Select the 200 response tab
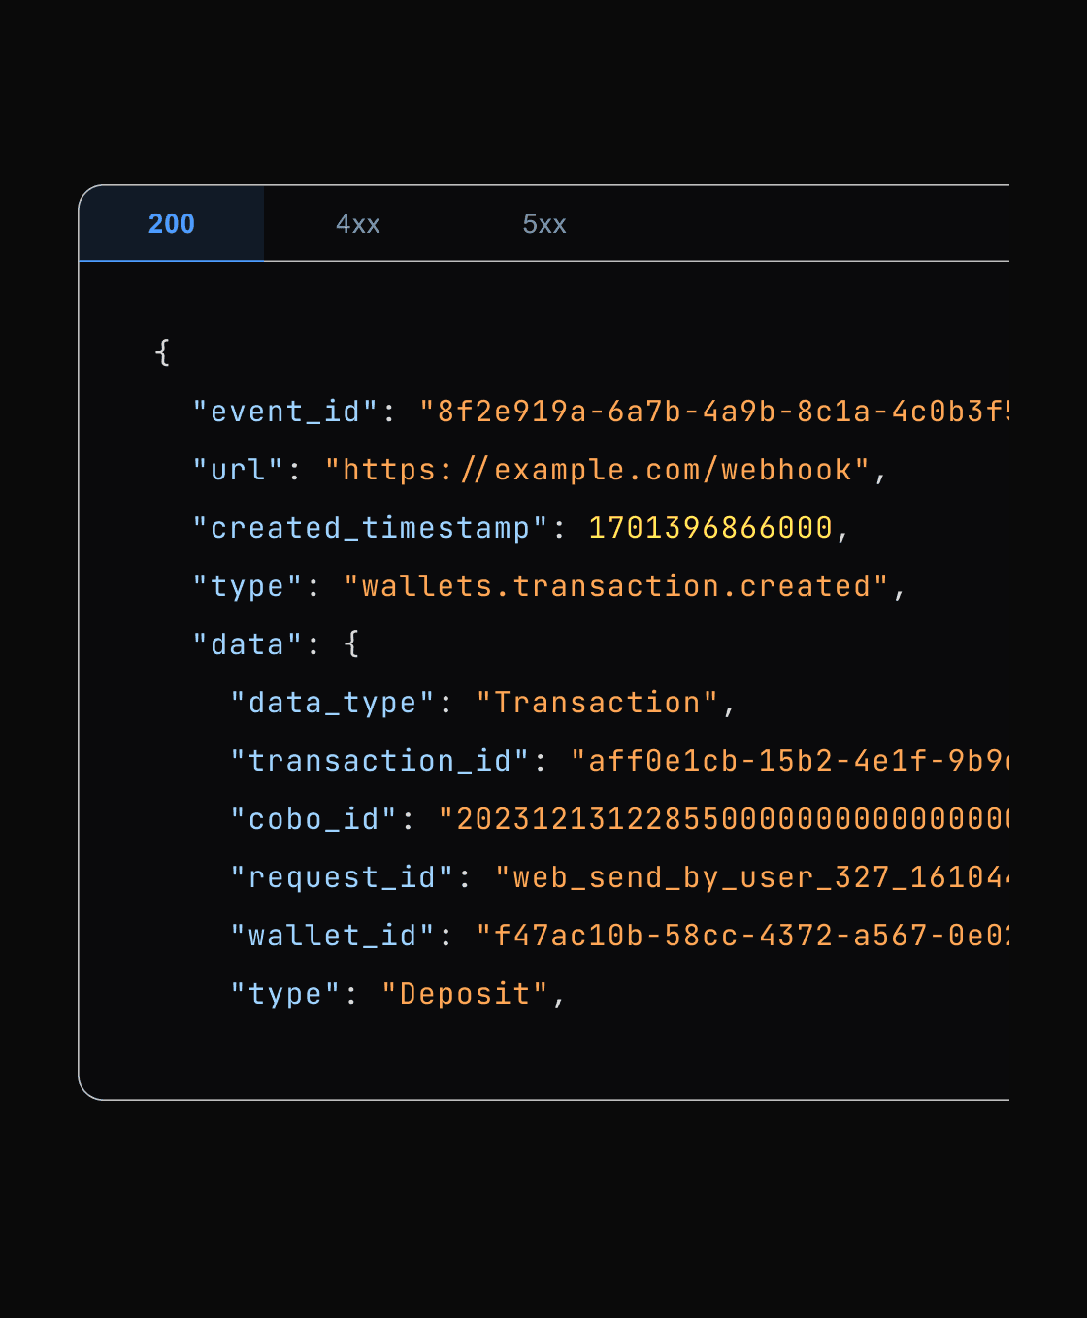The image size is (1087, 1318). point(172,224)
